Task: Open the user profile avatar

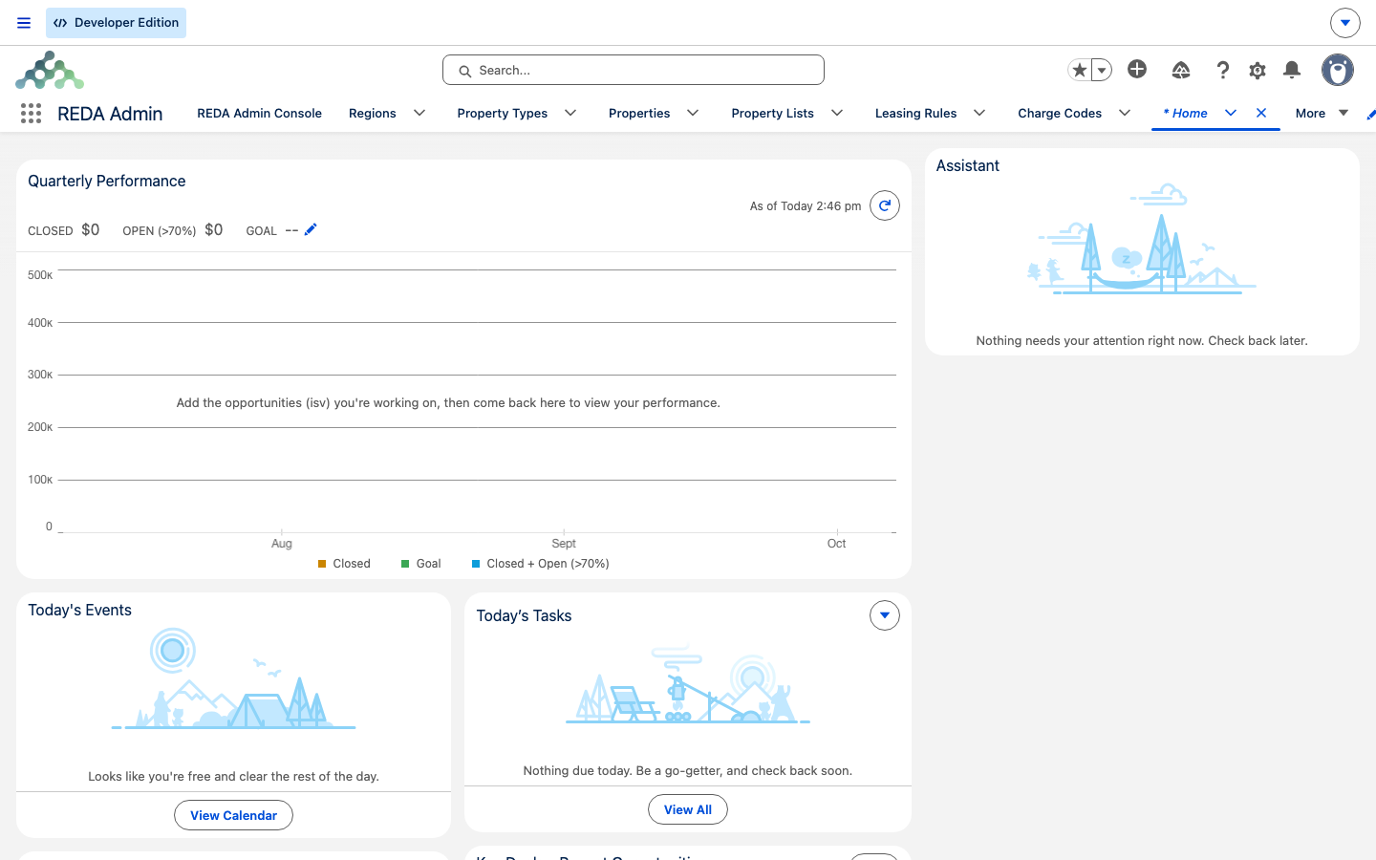Action: 1338,70
